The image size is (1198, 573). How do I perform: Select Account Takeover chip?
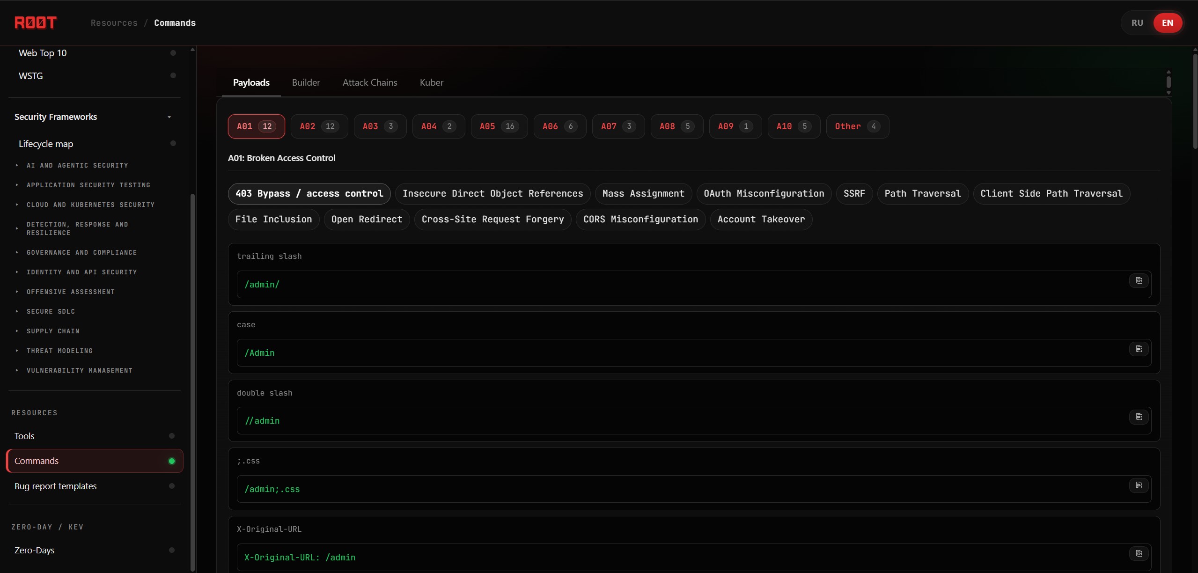point(761,220)
